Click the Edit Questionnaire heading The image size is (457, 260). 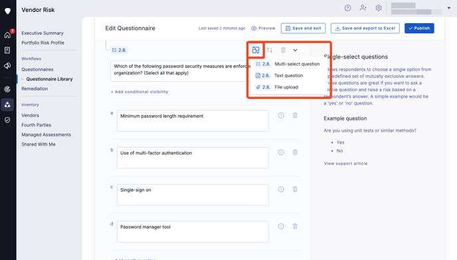[x=130, y=29]
